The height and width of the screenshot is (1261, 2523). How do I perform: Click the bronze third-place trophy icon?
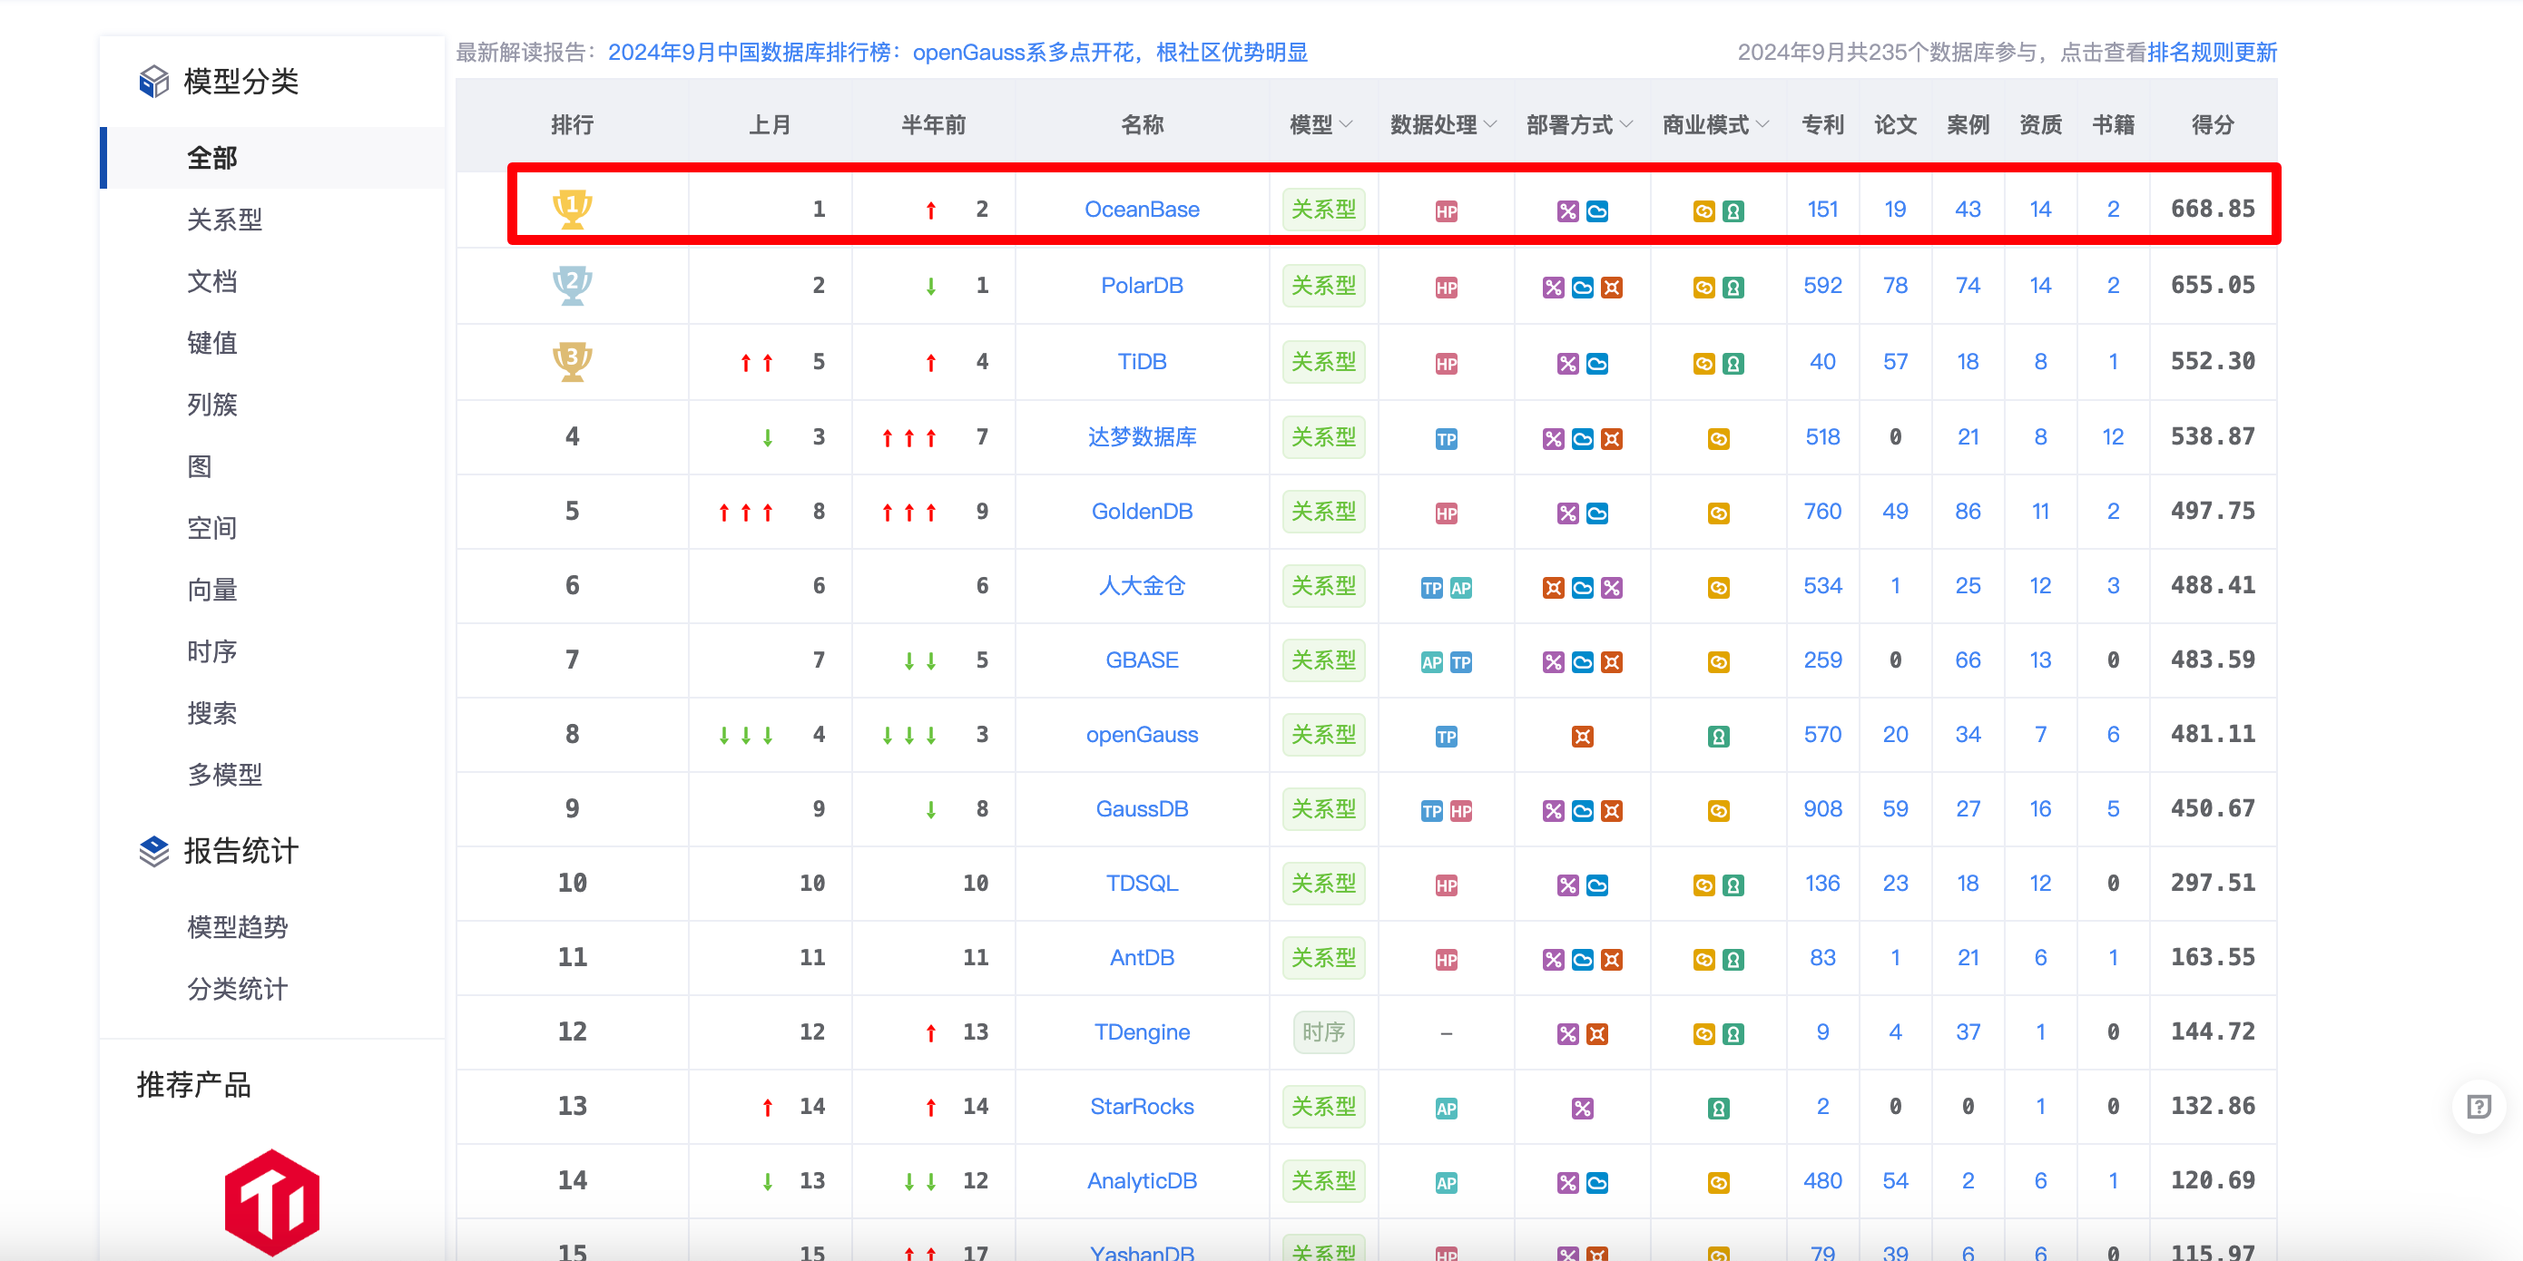pyautogui.click(x=572, y=361)
